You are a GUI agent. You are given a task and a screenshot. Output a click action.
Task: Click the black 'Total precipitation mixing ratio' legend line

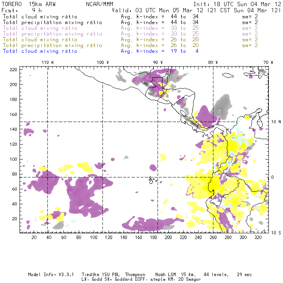point(52,23)
